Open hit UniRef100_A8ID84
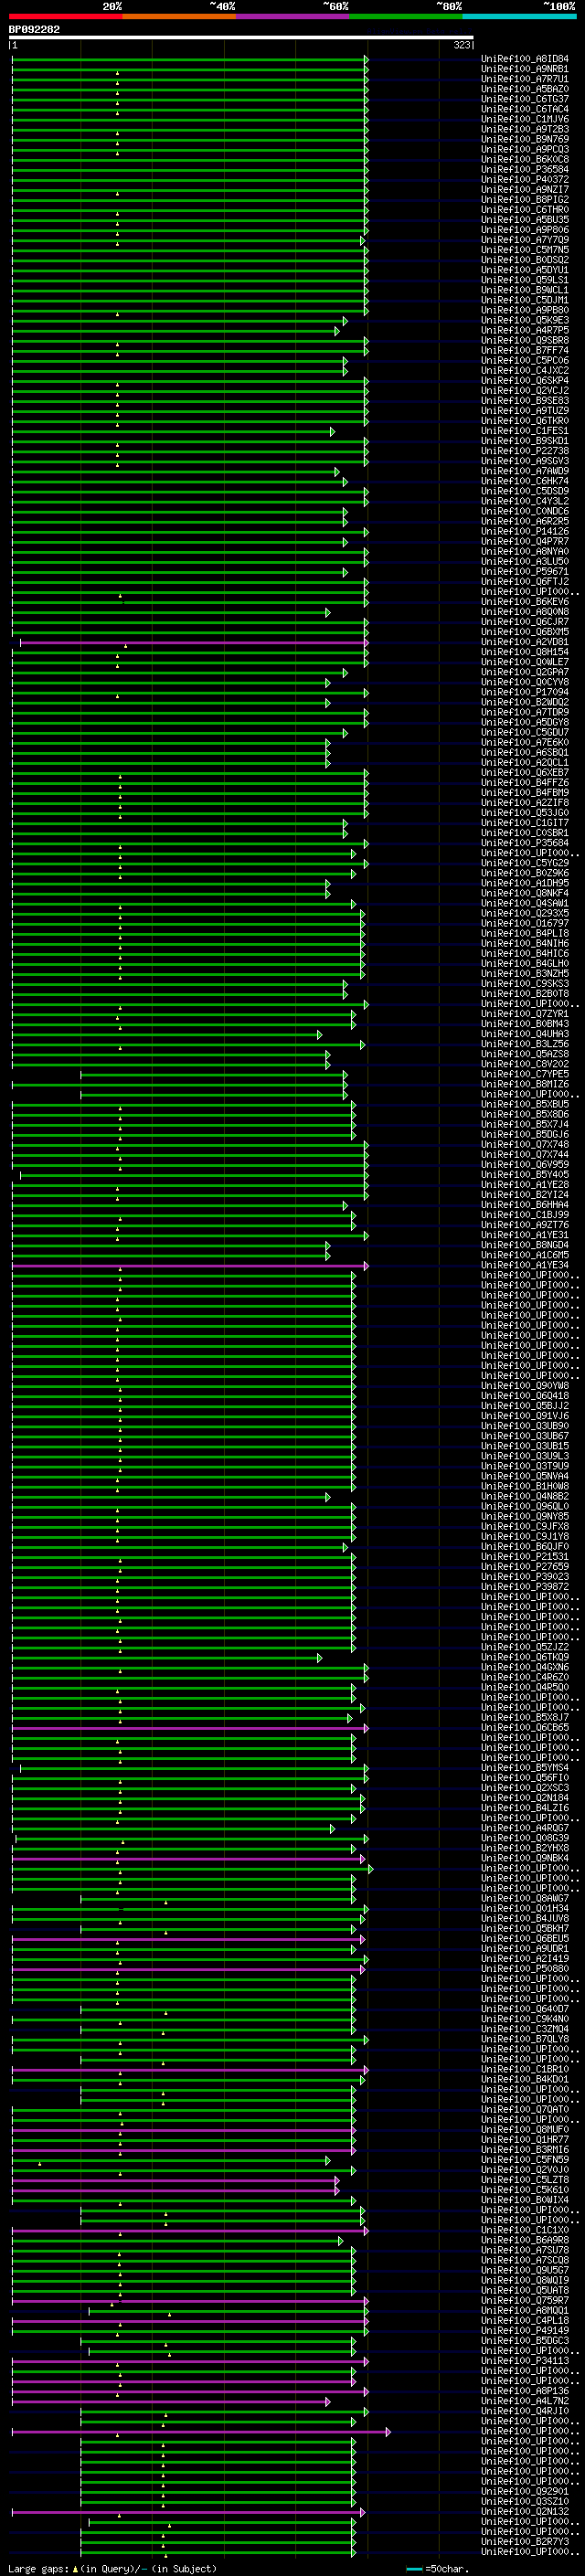 point(525,60)
